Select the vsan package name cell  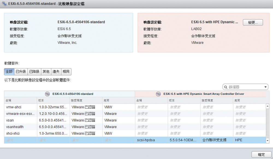[20, 120]
